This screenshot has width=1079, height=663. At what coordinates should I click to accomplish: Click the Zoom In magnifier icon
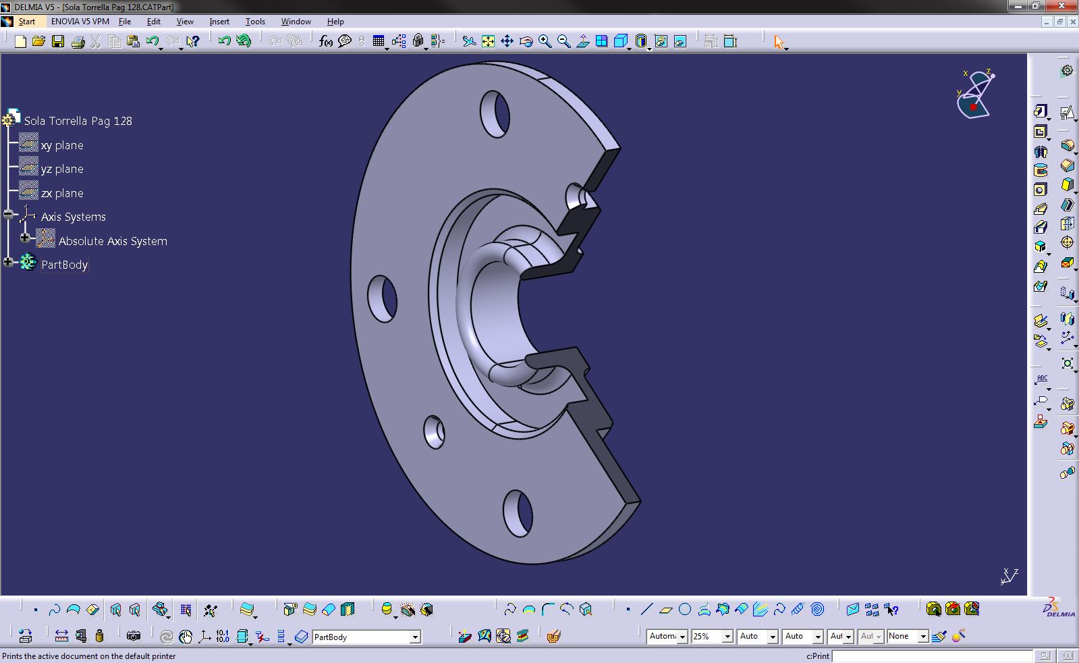click(x=545, y=42)
